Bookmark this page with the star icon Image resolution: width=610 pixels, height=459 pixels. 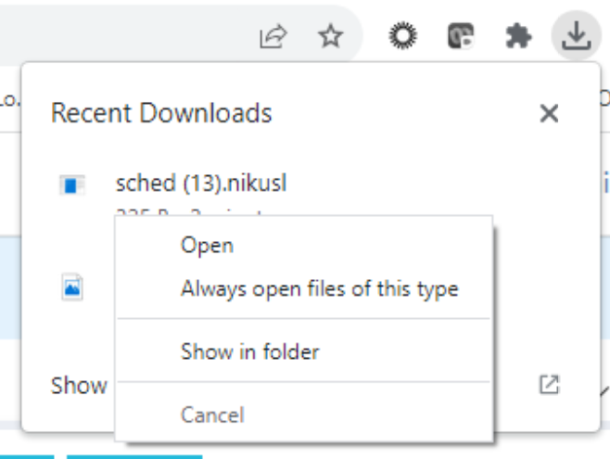330,37
